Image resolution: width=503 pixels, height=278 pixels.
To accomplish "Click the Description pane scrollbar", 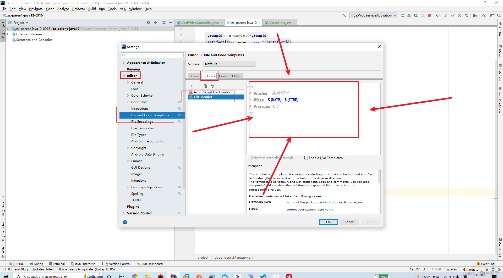I will pos(379,177).
